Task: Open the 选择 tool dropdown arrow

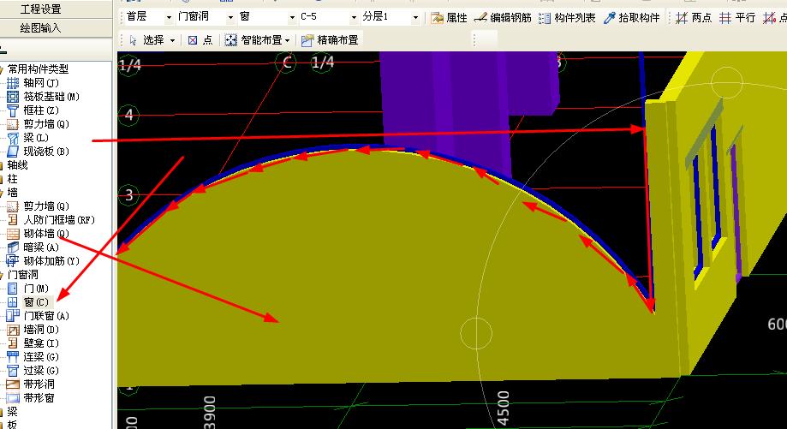Action: (x=173, y=40)
